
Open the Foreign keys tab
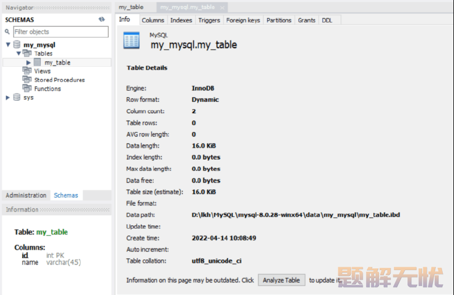click(x=243, y=20)
